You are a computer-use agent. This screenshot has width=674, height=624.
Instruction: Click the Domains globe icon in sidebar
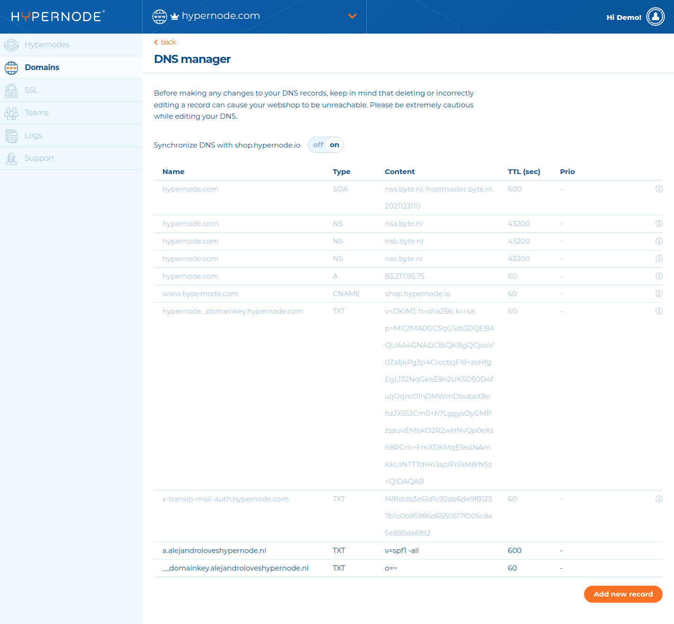tap(11, 68)
